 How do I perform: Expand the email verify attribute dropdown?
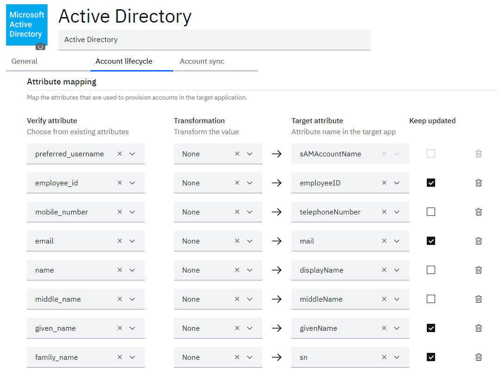click(x=132, y=241)
